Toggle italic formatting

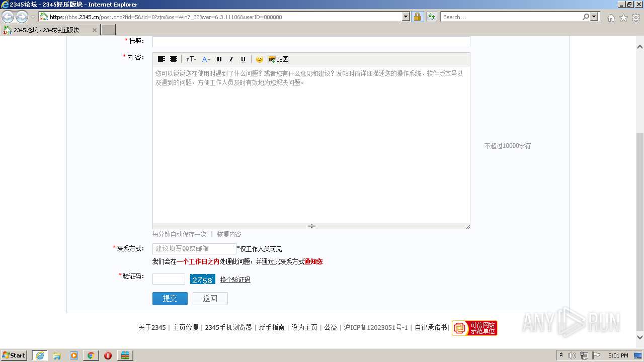(x=231, y=59)
